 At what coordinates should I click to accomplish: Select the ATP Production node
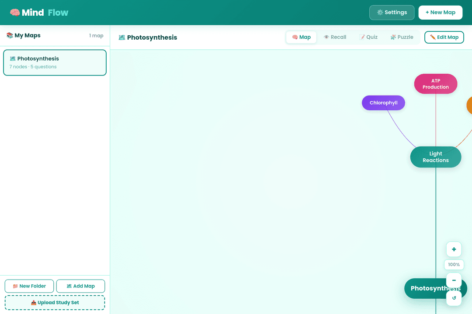tap(436, 84)
